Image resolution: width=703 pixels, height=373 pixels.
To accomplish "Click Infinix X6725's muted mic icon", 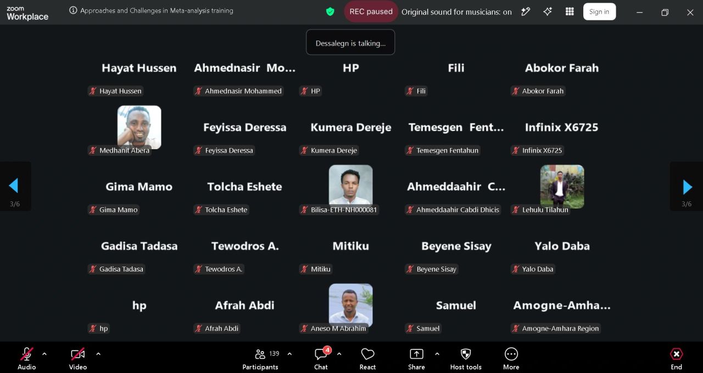I will pos(516,150).
